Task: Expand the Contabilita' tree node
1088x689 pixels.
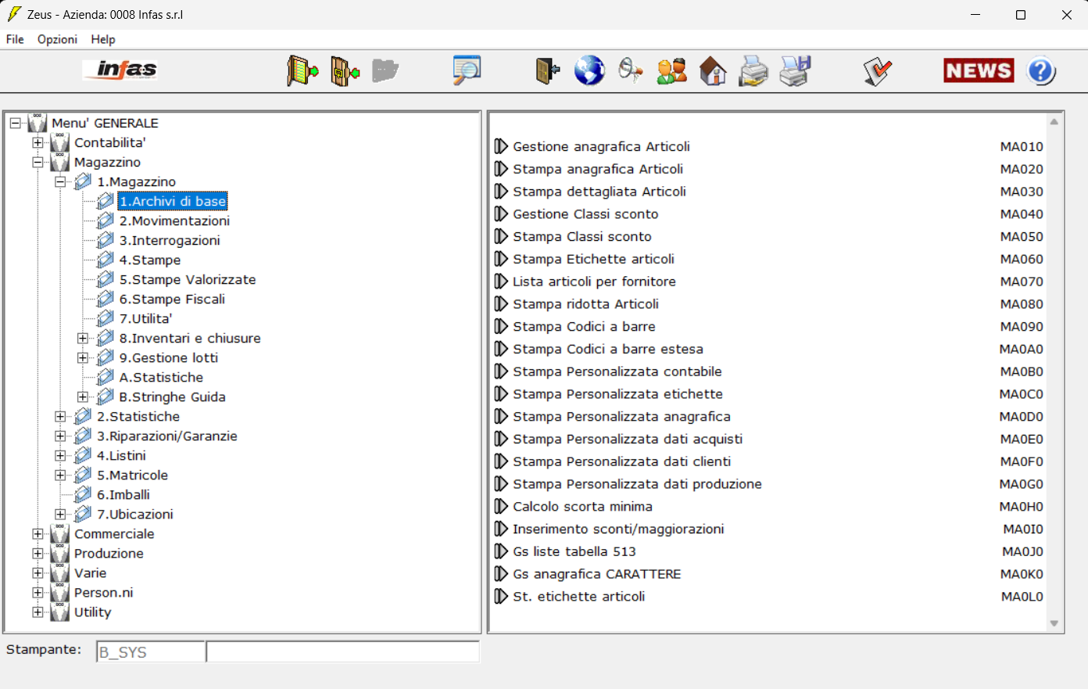Action: click(x=38, y=142)
